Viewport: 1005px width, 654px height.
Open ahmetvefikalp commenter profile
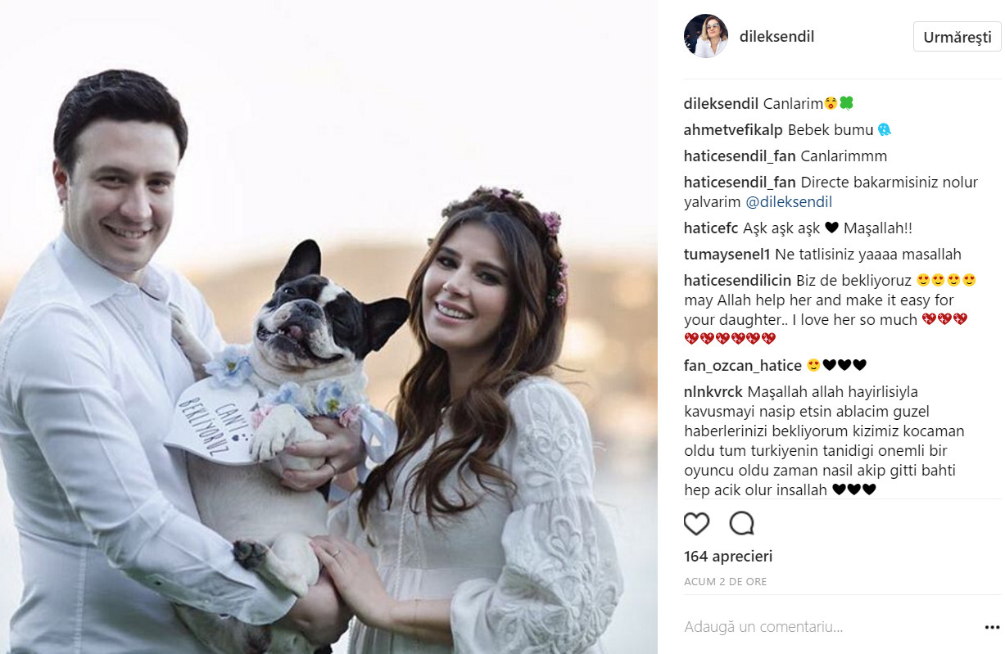[733, 129]
